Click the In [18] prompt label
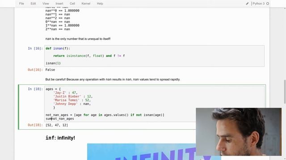The image size is (286, 160). tap(35, 89)
